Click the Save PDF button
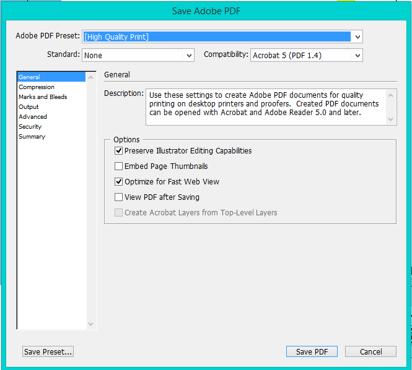The height and width of the screenshot is (370, 412). (x=312, y=351)
